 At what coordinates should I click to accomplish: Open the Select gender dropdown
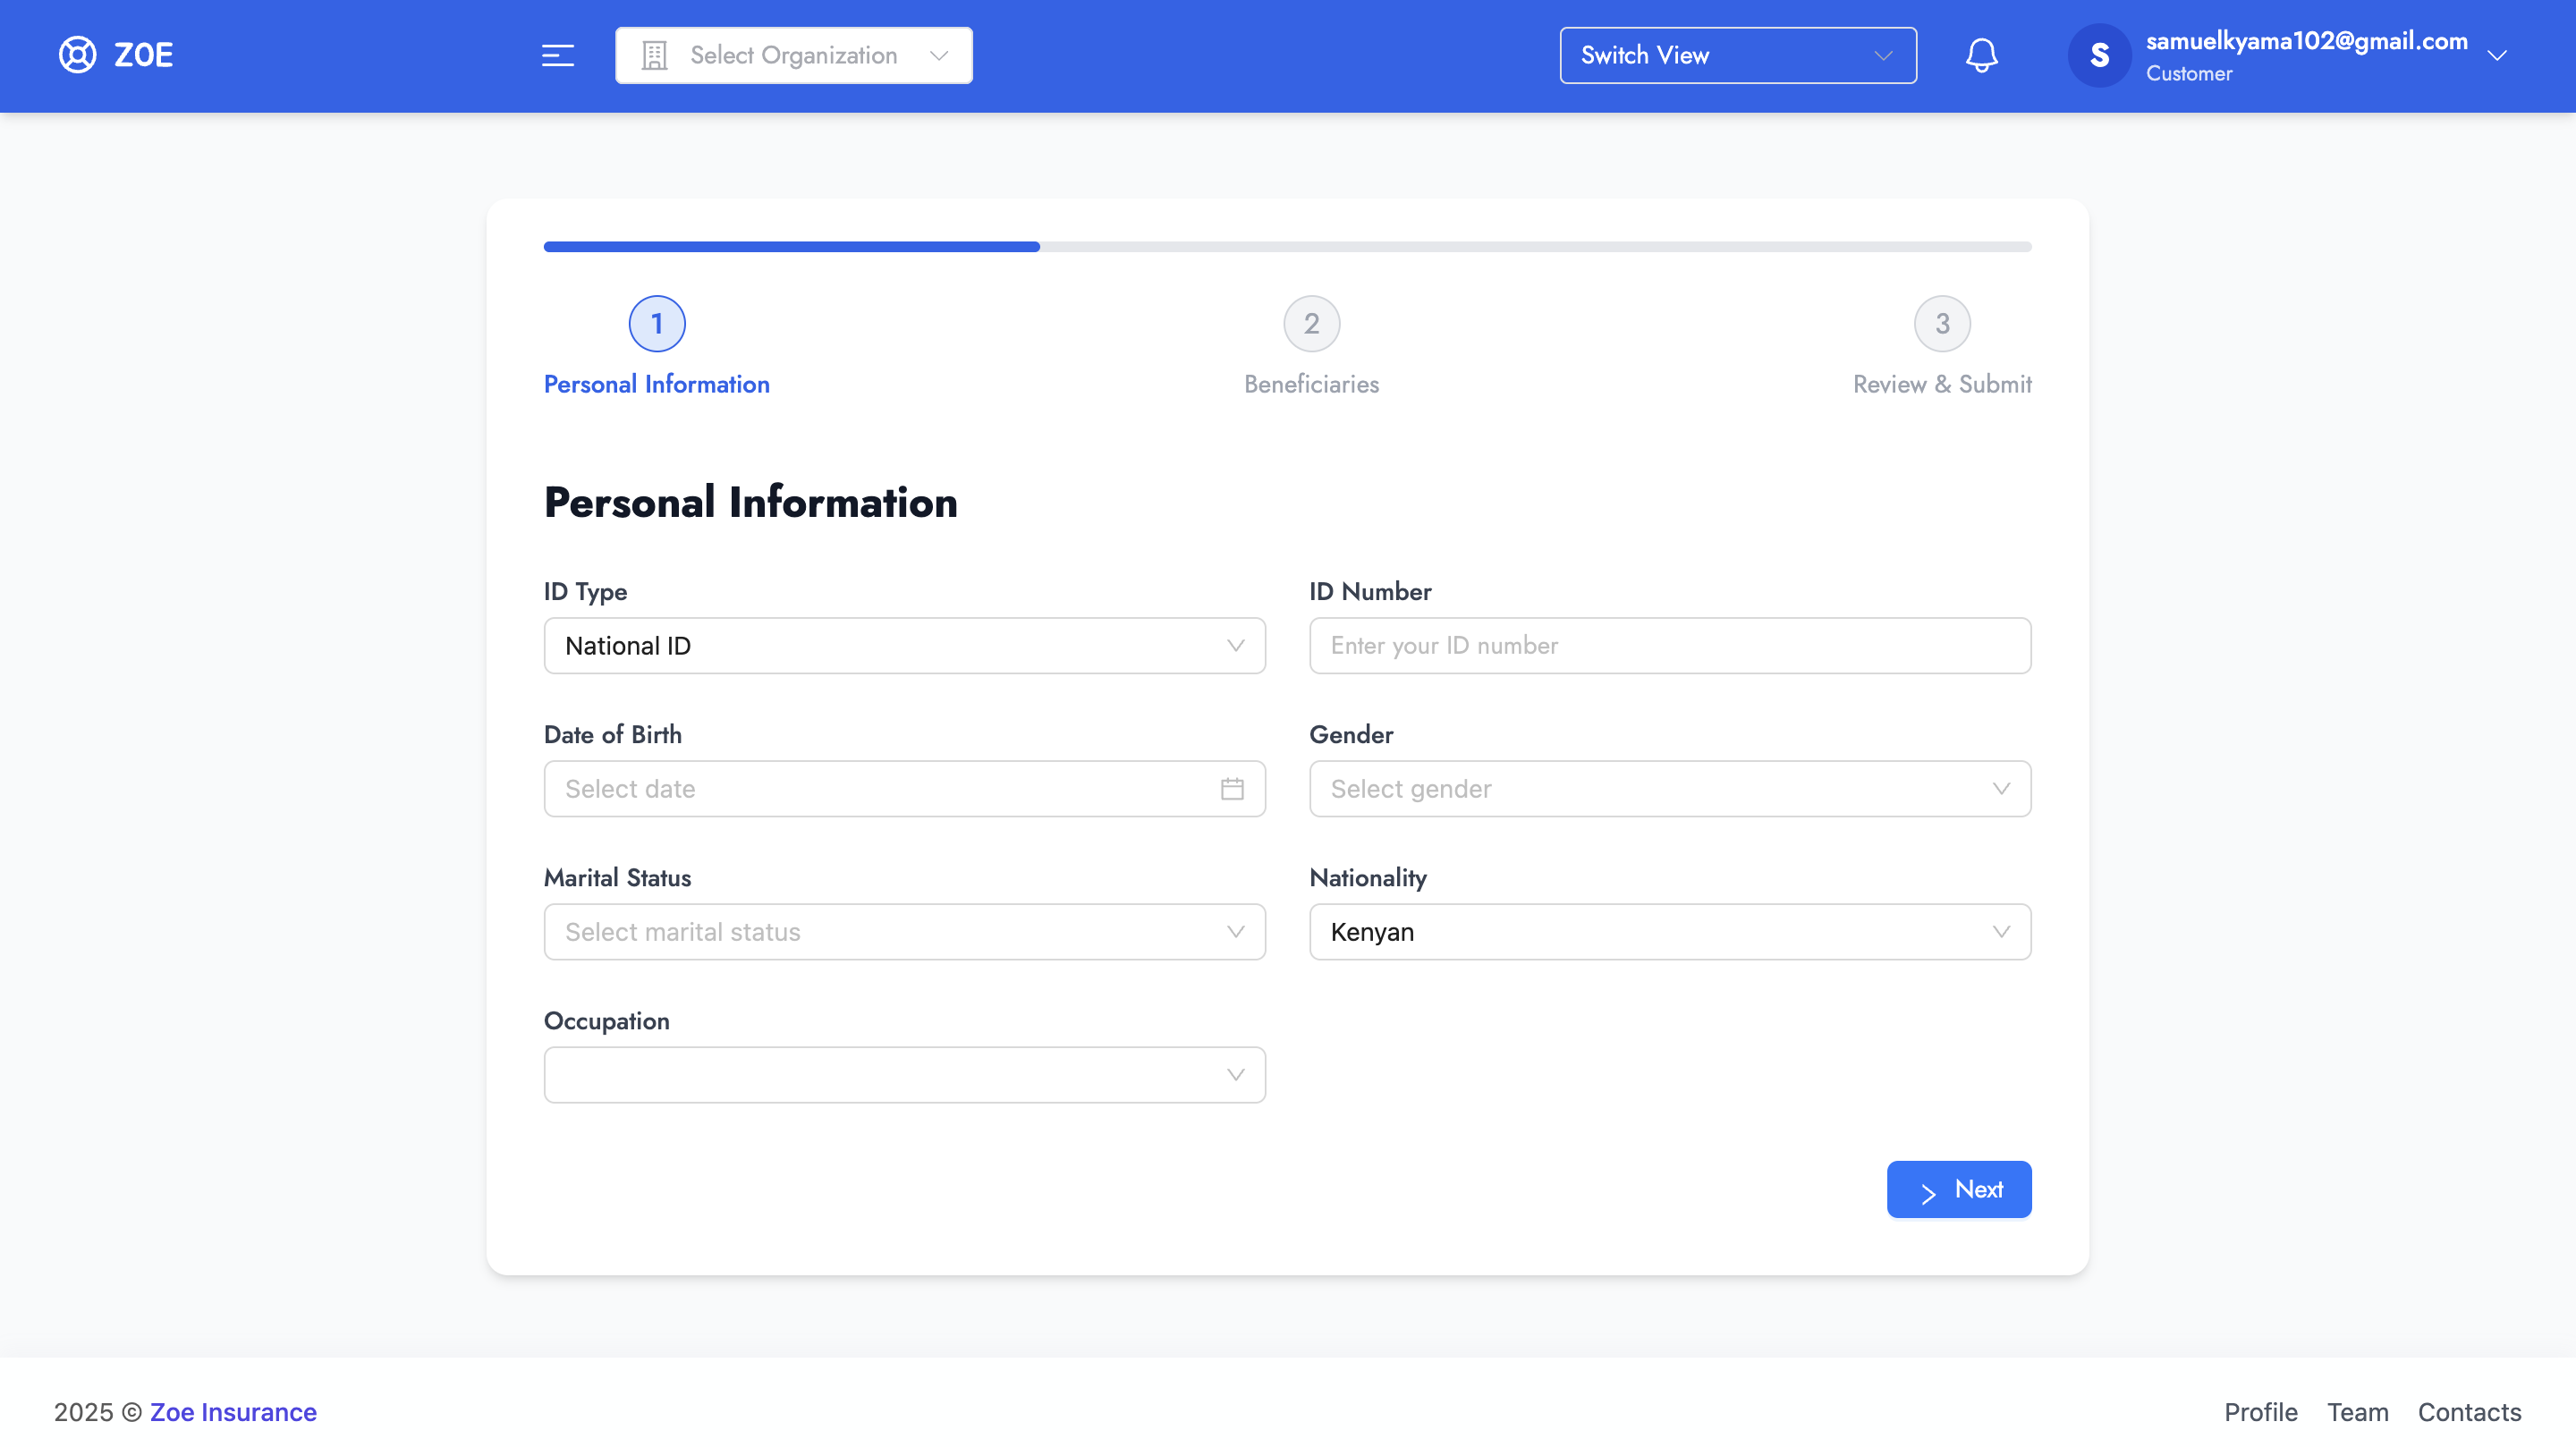click(1669, 789)
